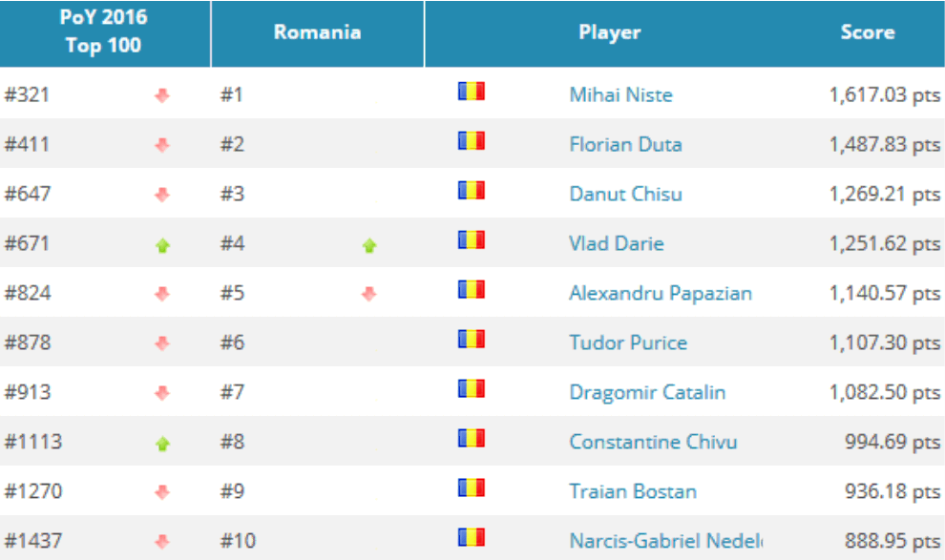Screen dimensions: 945x560
Task: Click the Romania column header
Action: click(318, 31)
